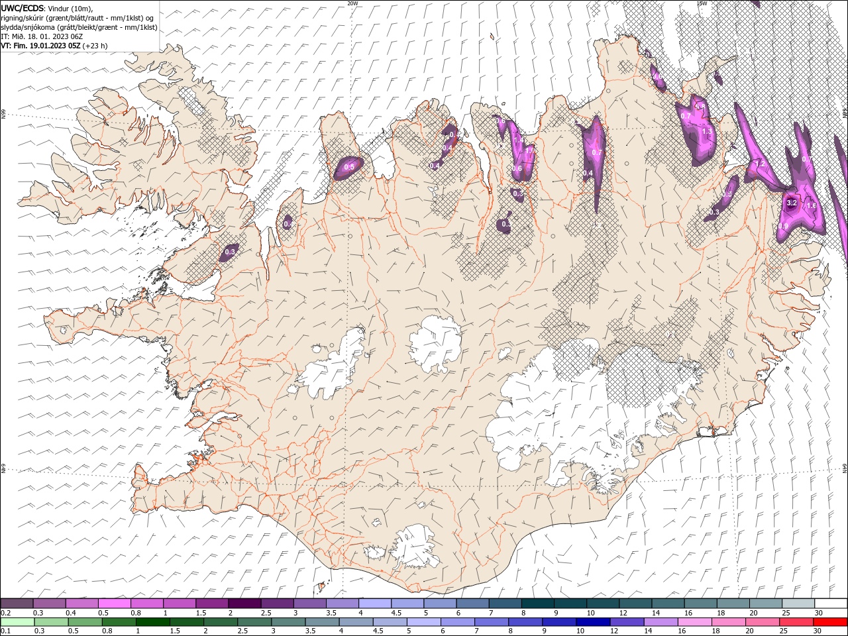The image size is (848, 636).
Task: Click the 'VT: Fim. 19.01.2023 05Z (+23 h)' line
Action: click(54, 46)
